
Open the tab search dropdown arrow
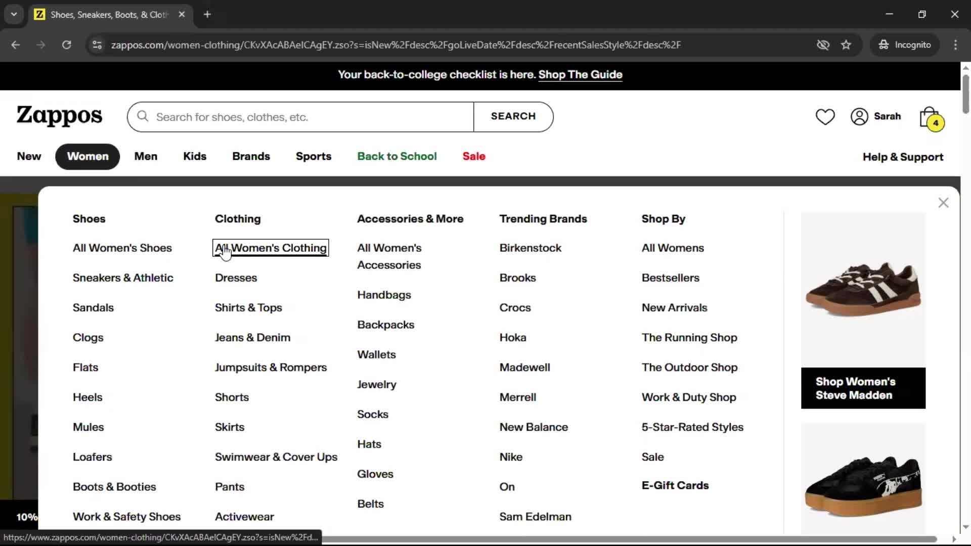click(14, 15)
